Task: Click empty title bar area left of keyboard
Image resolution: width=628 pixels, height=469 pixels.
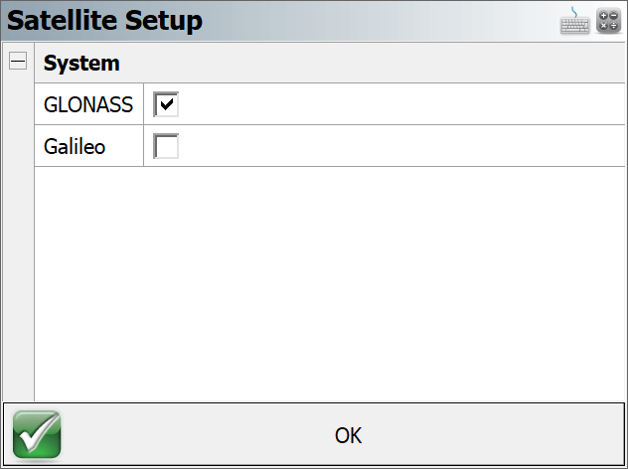Action: [381, 21]
